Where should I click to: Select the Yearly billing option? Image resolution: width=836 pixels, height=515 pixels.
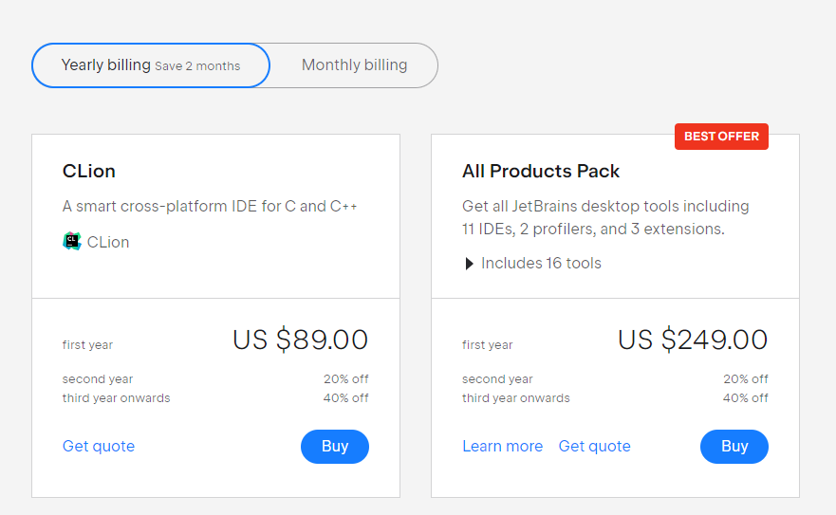(x=151, y=65)
